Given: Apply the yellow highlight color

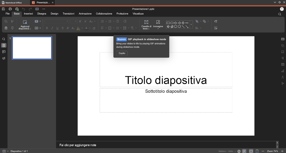Looking at the screenshot, I should [x=78, y=28].
